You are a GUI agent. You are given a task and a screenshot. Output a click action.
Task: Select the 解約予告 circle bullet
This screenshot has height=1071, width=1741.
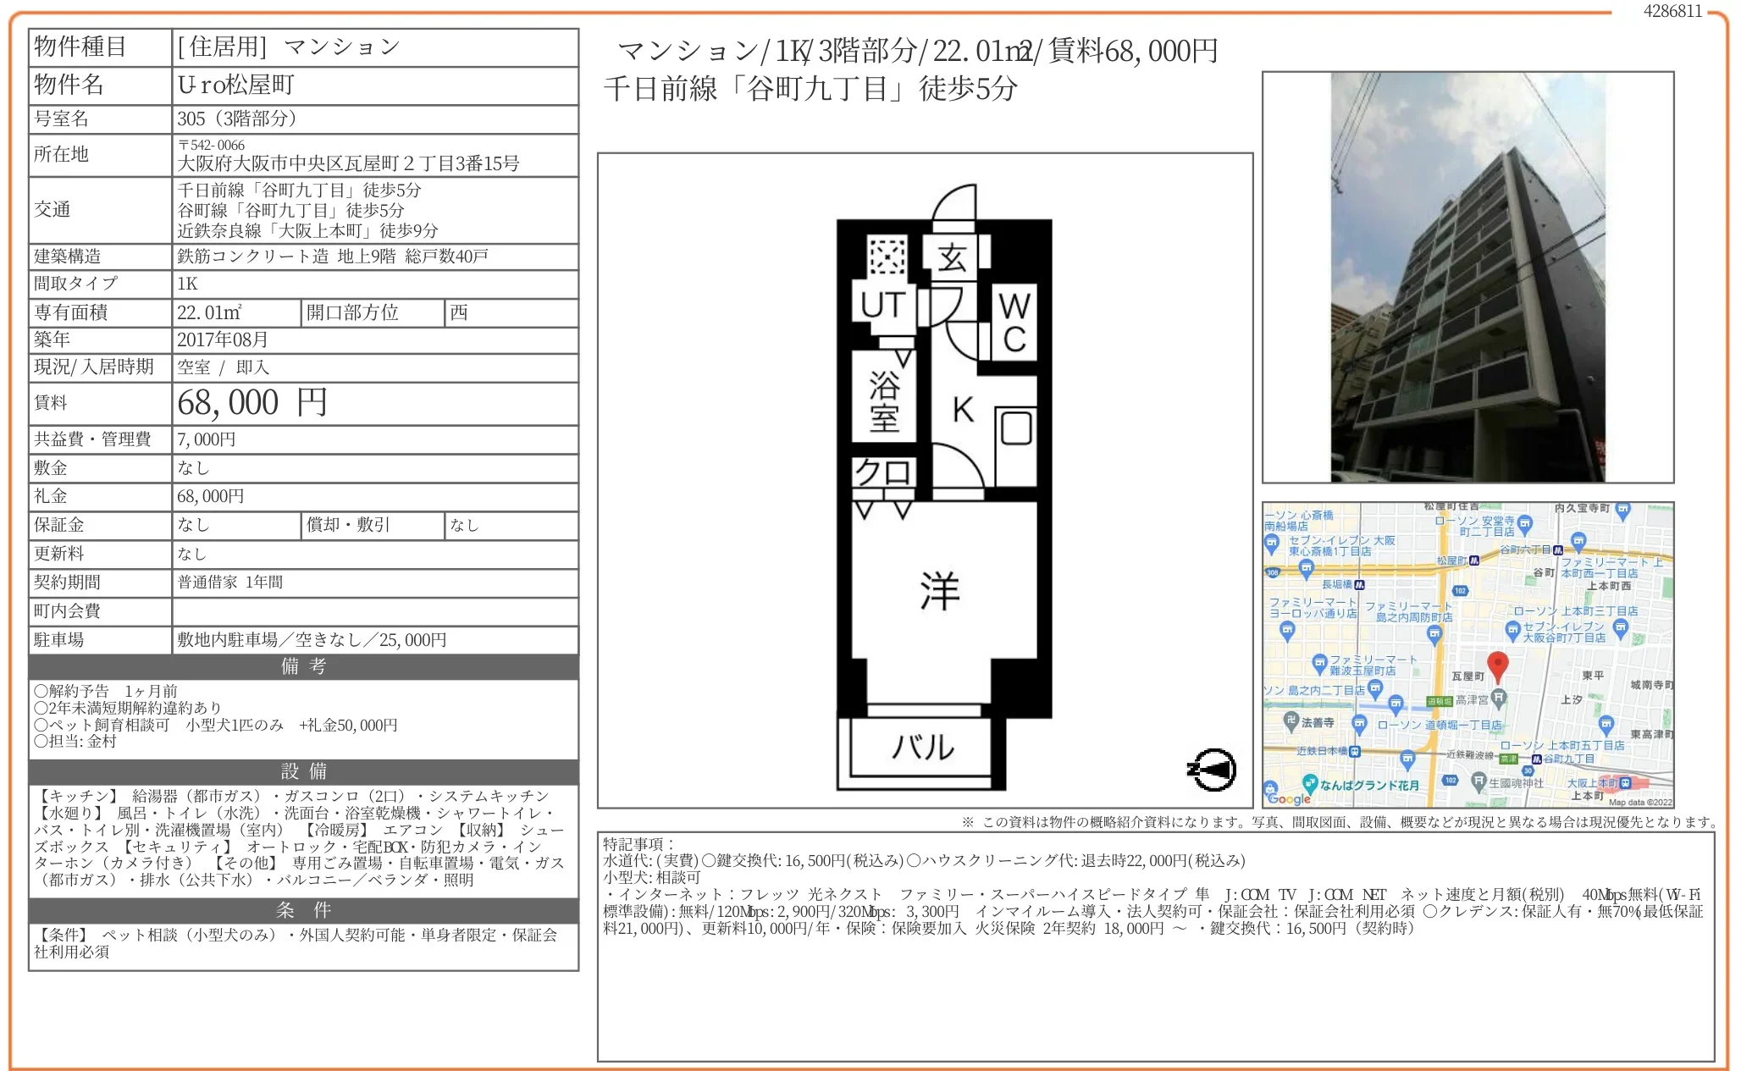(x=40, y=692)
